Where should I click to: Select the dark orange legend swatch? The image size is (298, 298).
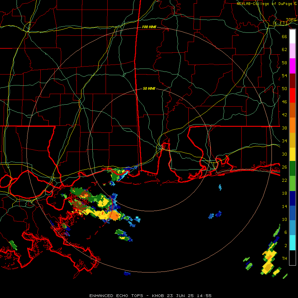[x=292, y=110]
